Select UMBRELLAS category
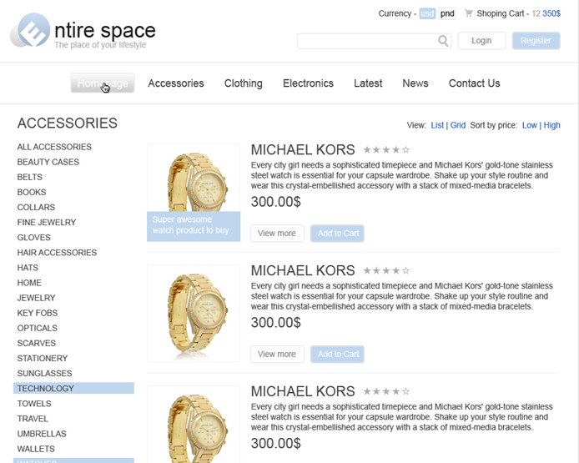Viewport: 579px width, 463px height. click(42, 434)
